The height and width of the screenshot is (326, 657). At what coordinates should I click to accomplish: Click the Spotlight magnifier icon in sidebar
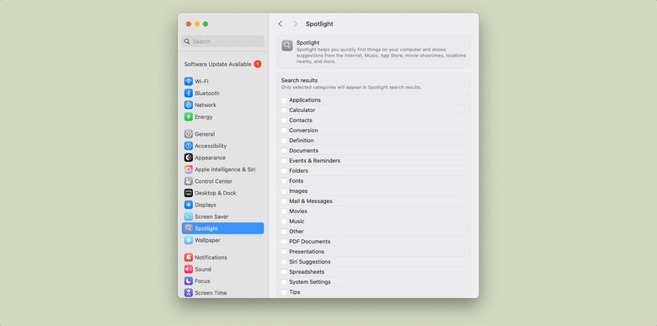pos(189,228)
